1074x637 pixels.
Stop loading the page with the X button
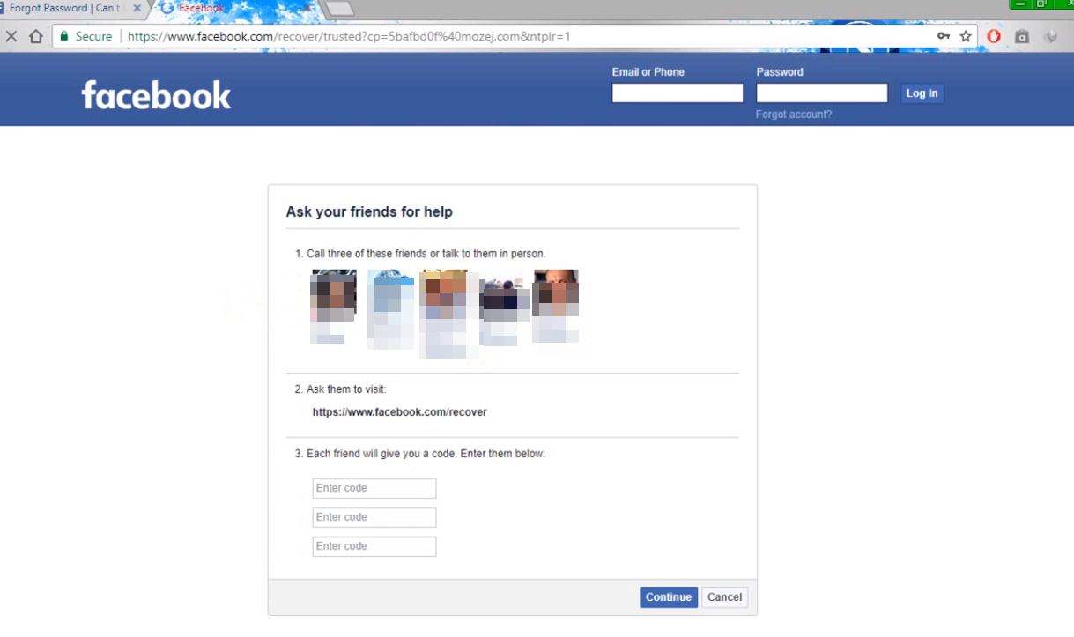click(x=11, y=36)
